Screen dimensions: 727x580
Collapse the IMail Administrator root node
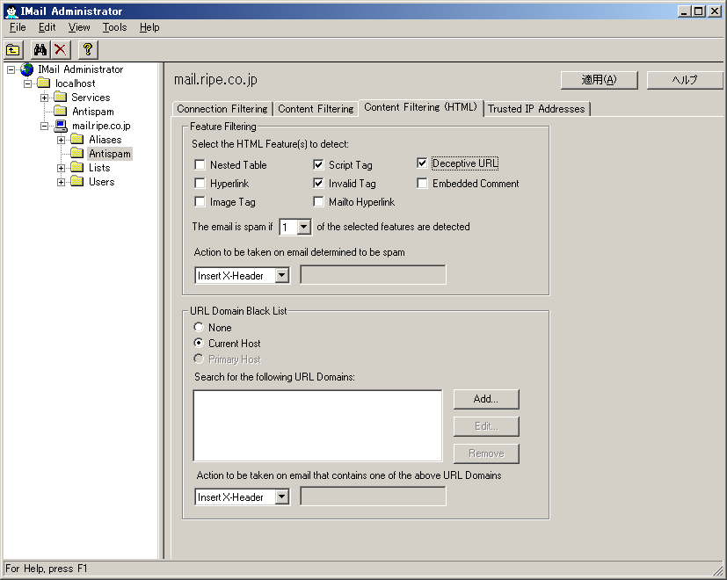pyautogui.click(x=11, y=69)
